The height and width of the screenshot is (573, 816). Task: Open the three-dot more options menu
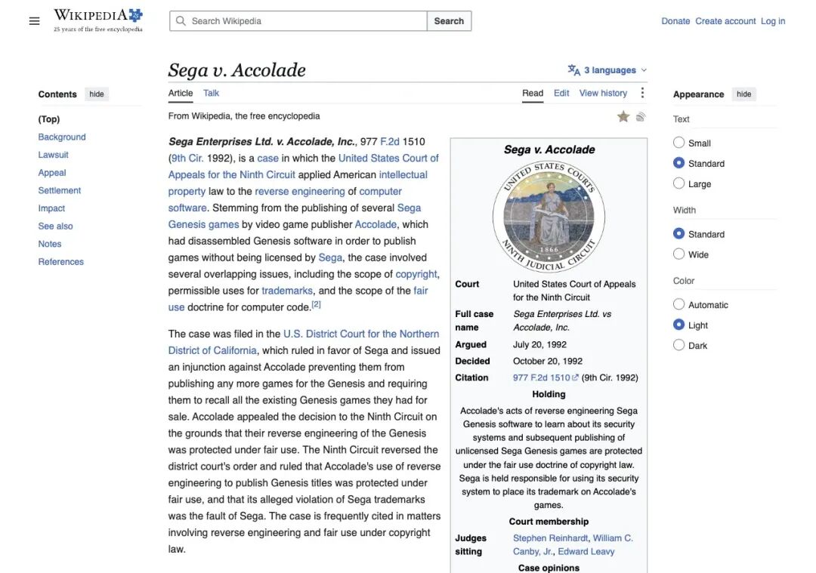(x=642, y=93)
